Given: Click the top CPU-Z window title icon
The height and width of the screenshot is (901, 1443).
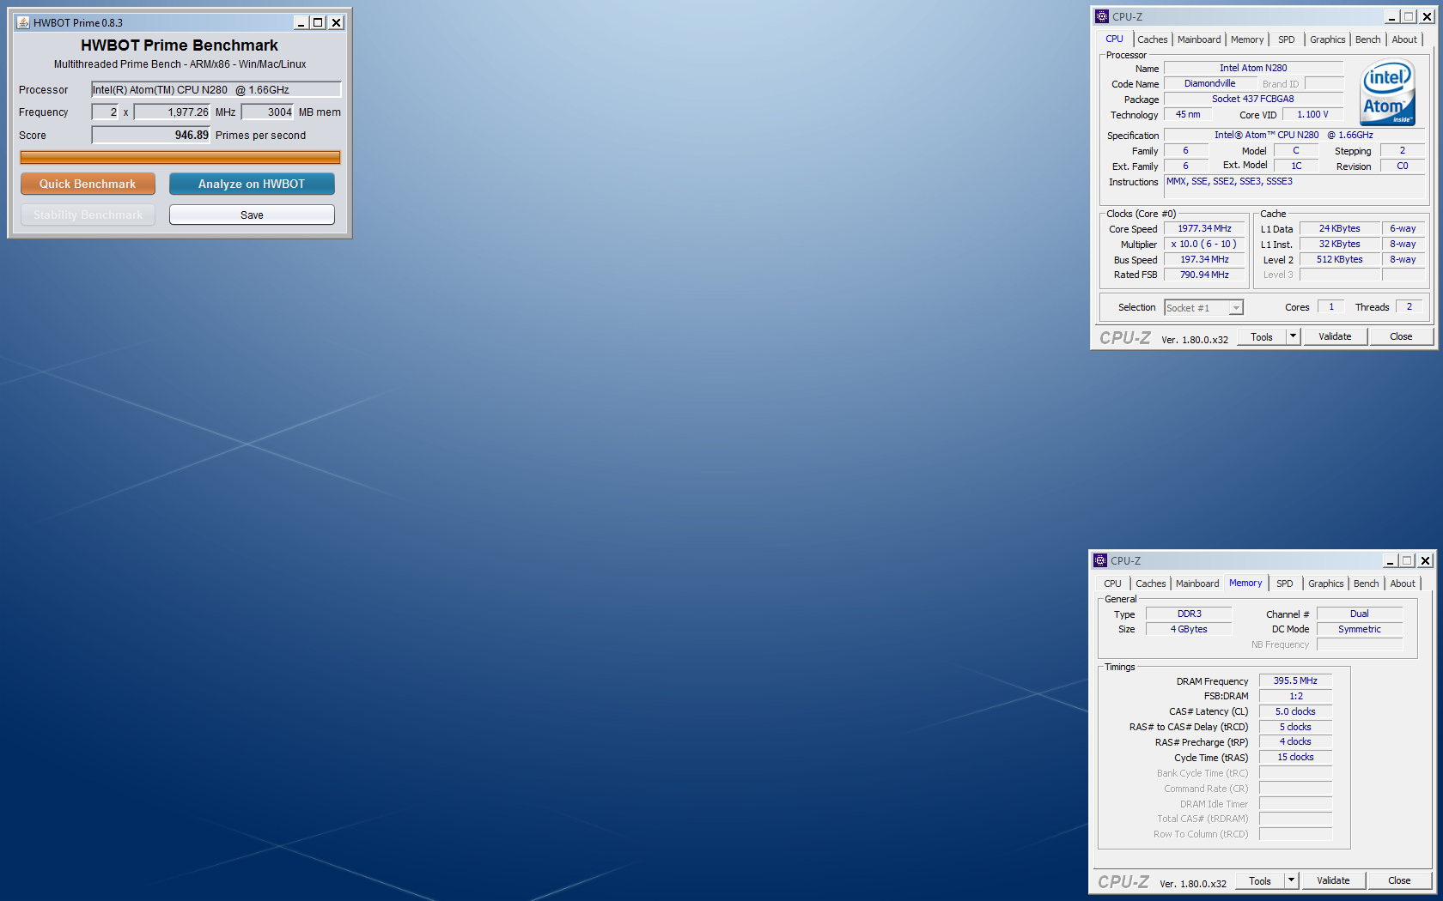Looking at the screenshot, I should [x=1102, y=16].
